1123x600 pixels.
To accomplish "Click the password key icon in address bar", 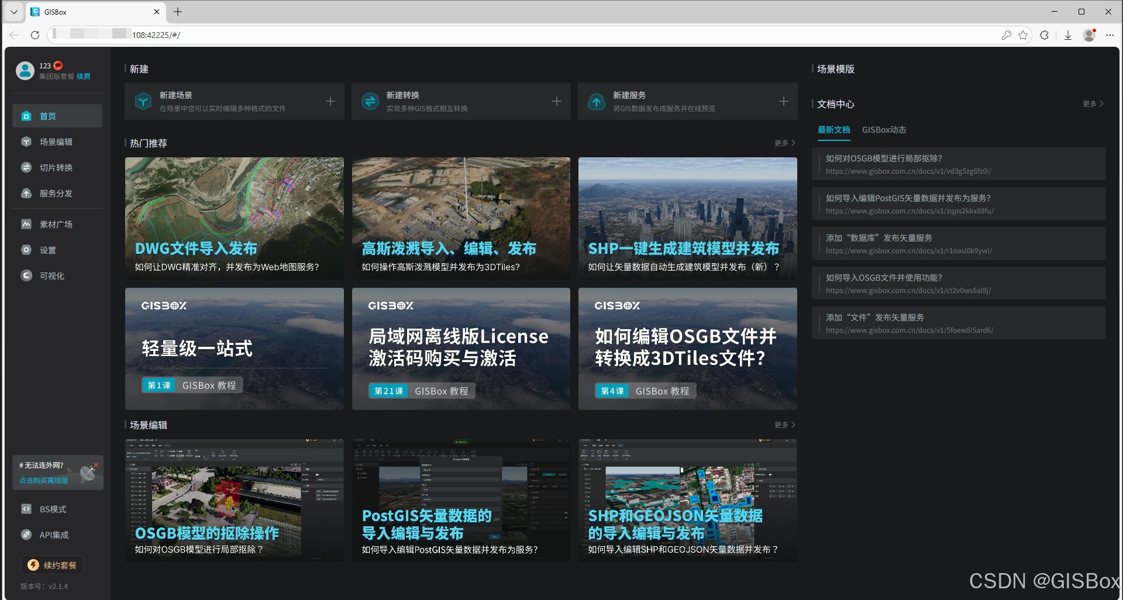I will [x=1006, y=35].
